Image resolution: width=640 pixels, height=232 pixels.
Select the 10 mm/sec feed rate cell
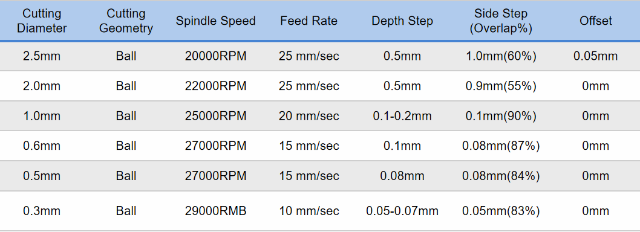pyautogui.click(x=309, y=211)
